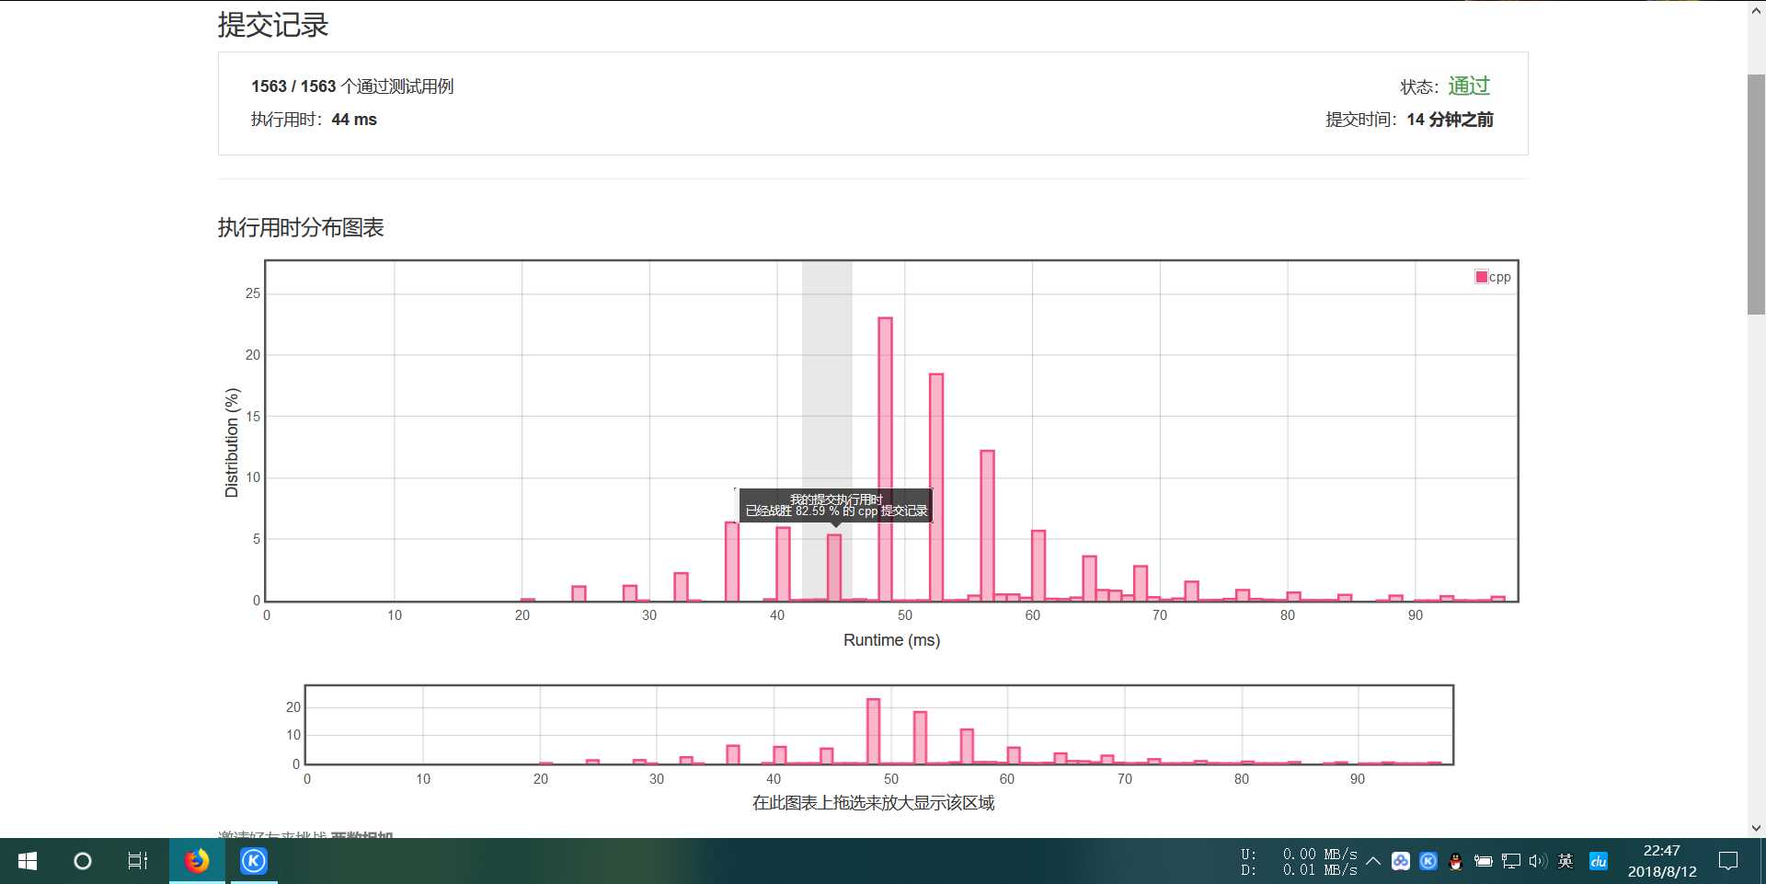The width and height of the screenshot is (1766, 884).
Task: Open Cortana search circle
Action: click(83, 861)
